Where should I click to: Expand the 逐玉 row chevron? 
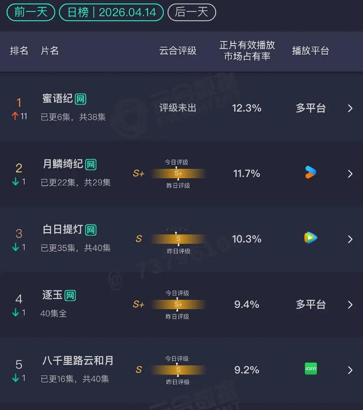pyautogui.click(x=350, y=304)
